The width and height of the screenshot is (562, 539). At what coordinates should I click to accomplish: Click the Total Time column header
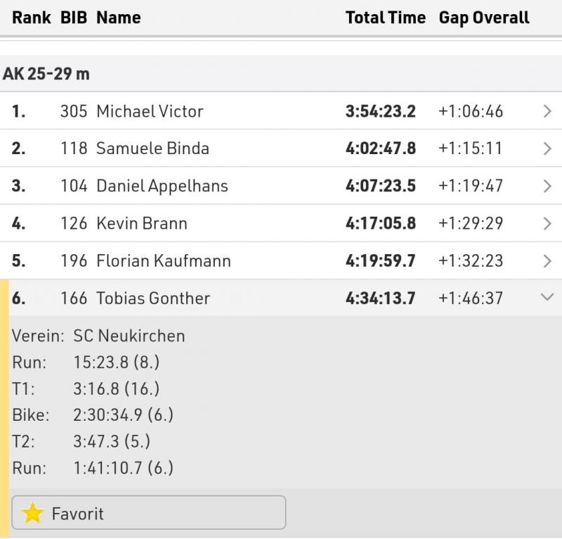(386, 18)
